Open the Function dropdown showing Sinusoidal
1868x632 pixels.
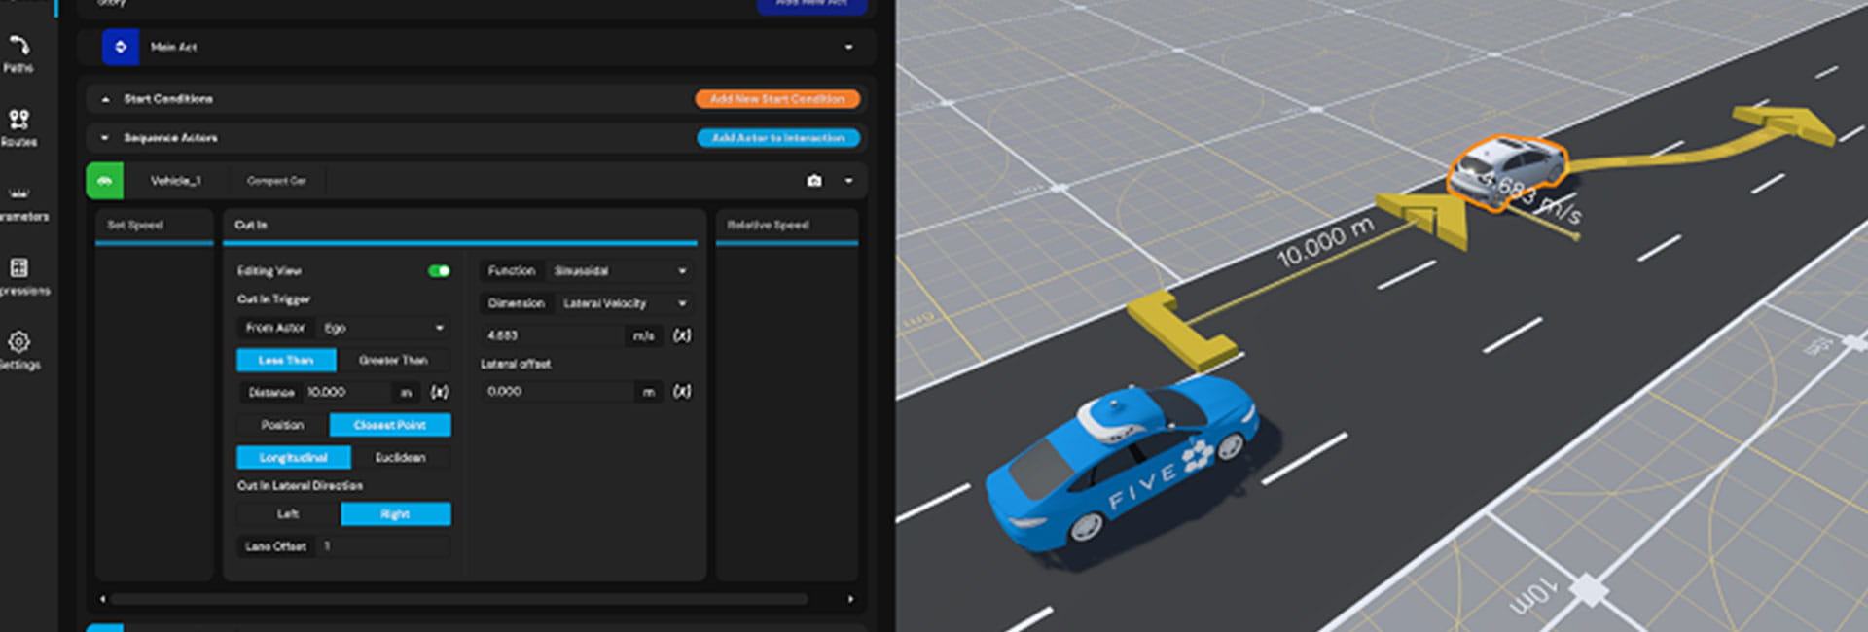(619, 271)
